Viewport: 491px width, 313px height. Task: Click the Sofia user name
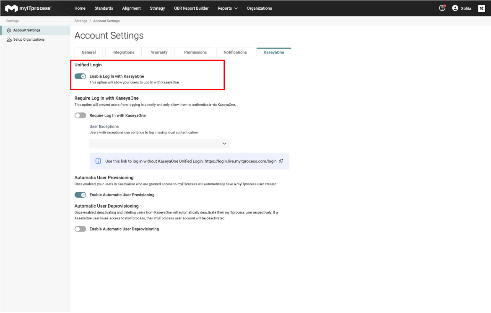466,8
